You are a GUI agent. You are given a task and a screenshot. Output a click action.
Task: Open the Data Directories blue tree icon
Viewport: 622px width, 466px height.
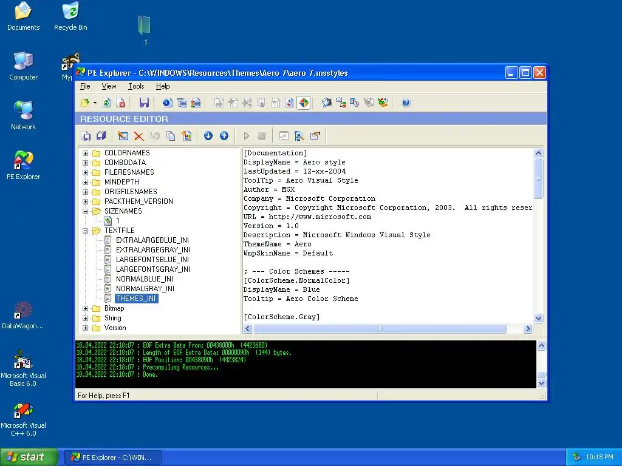pyautogui.click(x=182, y=103)
